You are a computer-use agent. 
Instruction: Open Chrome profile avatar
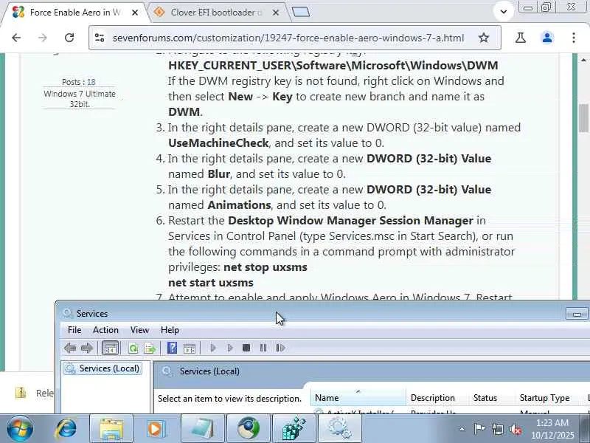(547, 38)
